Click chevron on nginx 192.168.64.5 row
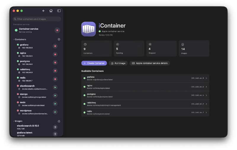The image size is (237, 150). (x=206, y=87)
